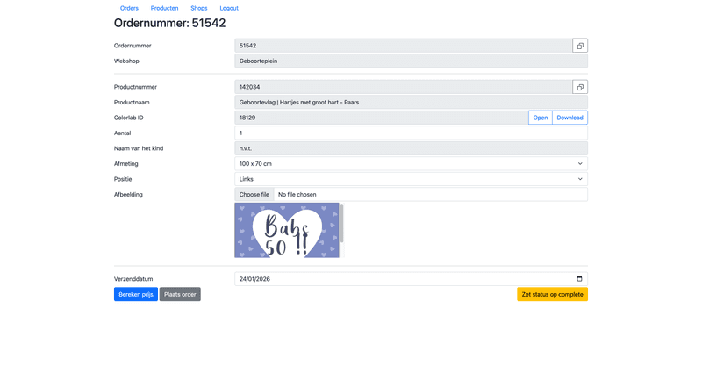Image resolution: width=702 pixels, height=366 pixels.
Task: Click the Naam van het kind field
Action: [411, 148]
